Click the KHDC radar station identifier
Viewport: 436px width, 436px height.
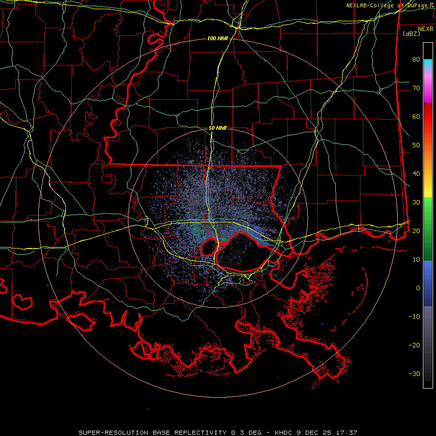(x=283, y=433)
